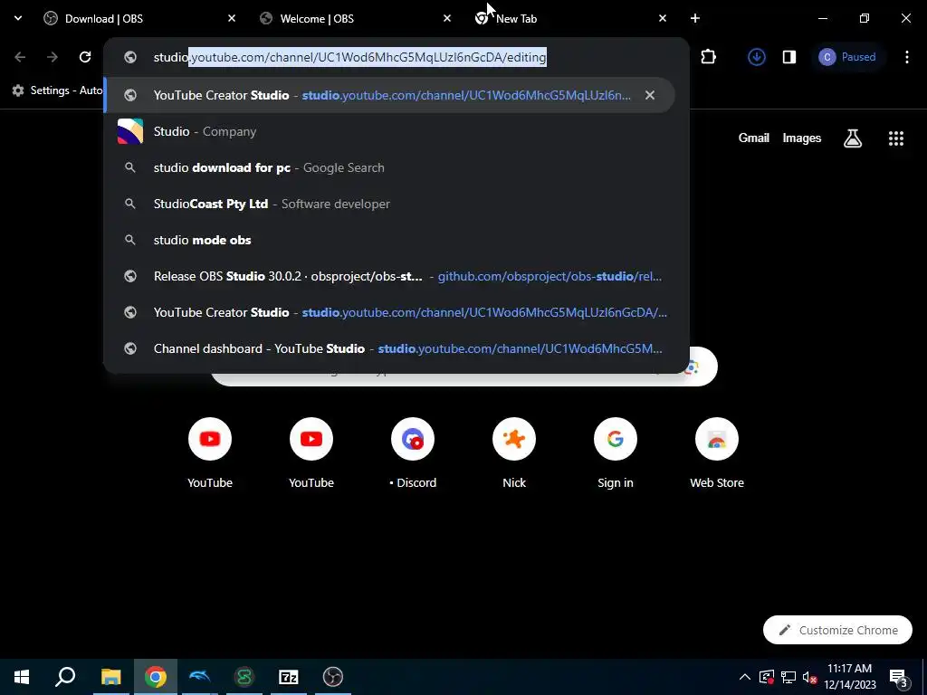Choose StudioCoast Pty Ltd suggestion
Image resolution: width=927 pixels, height=695 pixels.
(397, 204)
